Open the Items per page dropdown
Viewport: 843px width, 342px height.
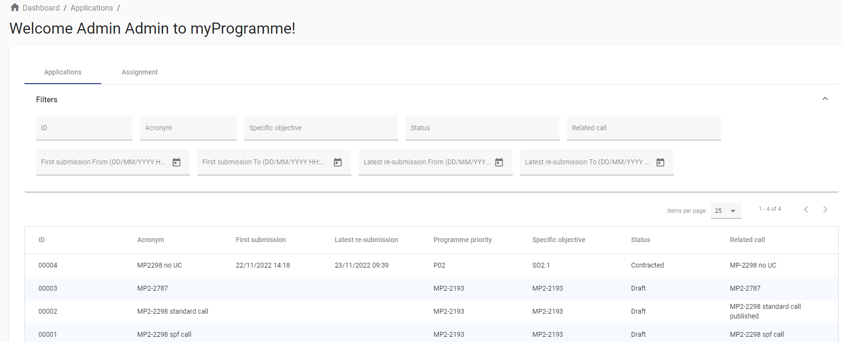pos(726,211)
